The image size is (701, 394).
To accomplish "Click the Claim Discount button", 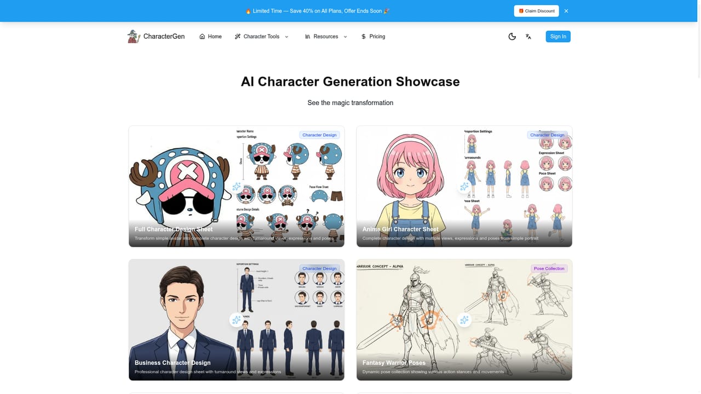I will (537, 11).
